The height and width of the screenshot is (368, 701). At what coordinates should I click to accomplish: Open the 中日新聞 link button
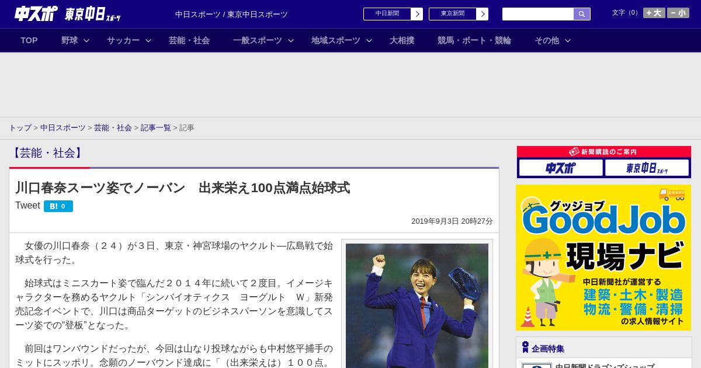387,14
